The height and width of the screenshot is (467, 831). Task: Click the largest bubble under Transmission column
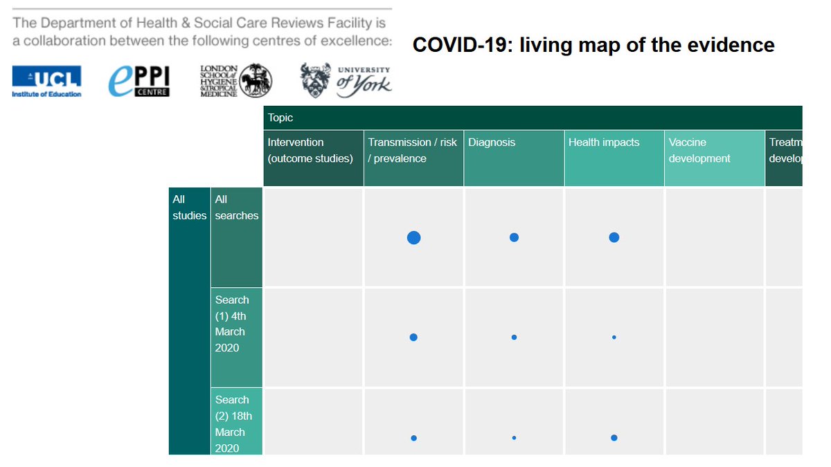413,237
